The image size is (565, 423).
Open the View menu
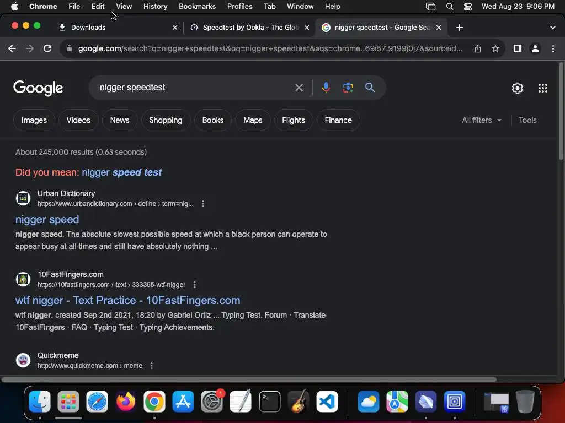pyautogui.click(x=124, y=7)
